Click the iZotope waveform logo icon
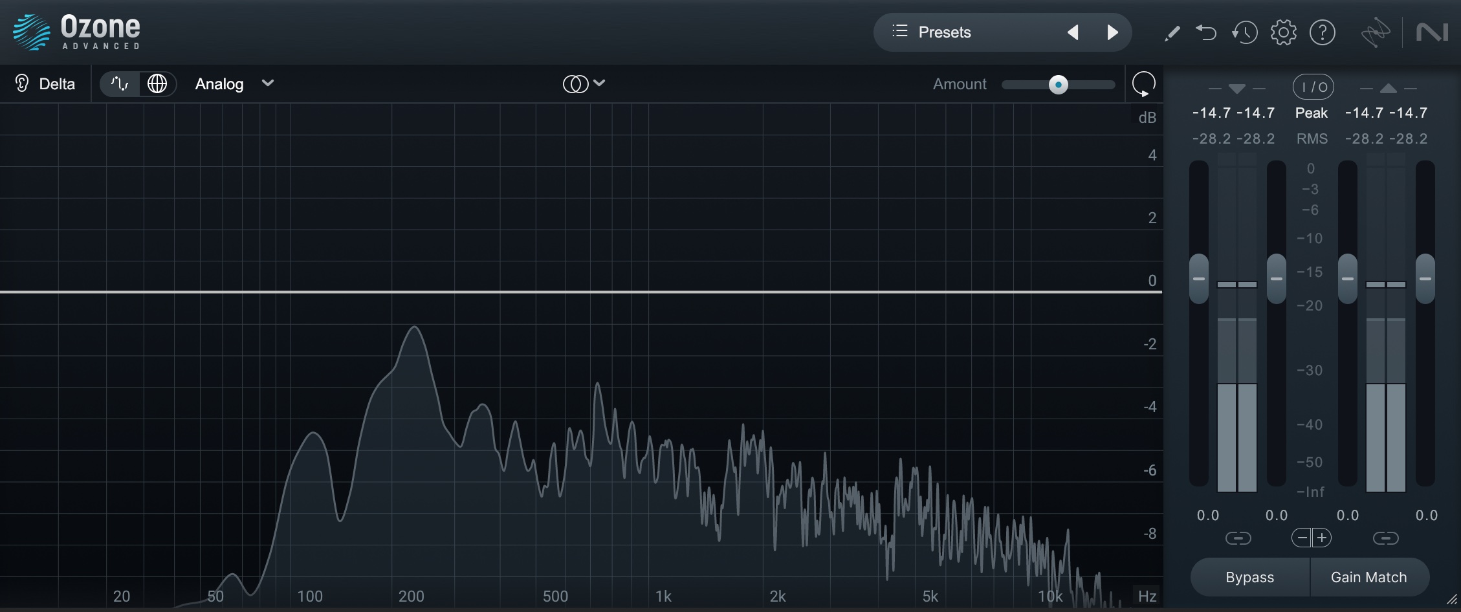This screenshot has width=1461, height=612. (1375, 33)
